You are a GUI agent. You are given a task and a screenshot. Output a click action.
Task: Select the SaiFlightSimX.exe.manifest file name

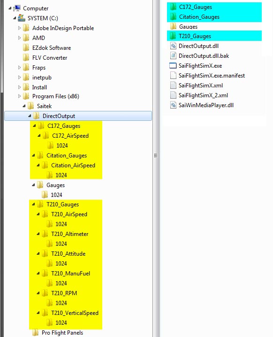pyautogui.click(x=212, y=76)
